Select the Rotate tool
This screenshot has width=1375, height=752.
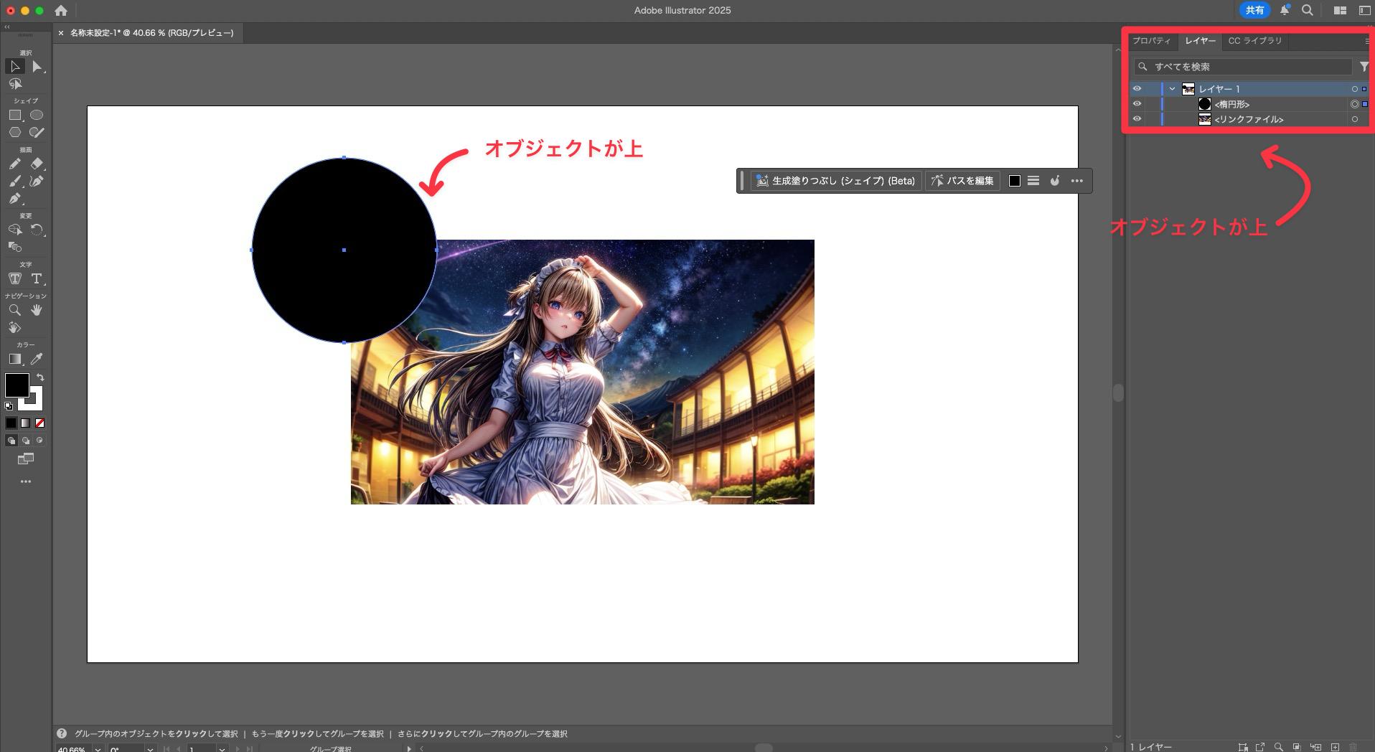(37, 230)
